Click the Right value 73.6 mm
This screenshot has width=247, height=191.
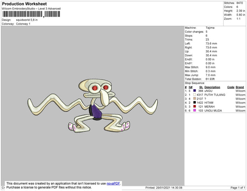[211, 47]
